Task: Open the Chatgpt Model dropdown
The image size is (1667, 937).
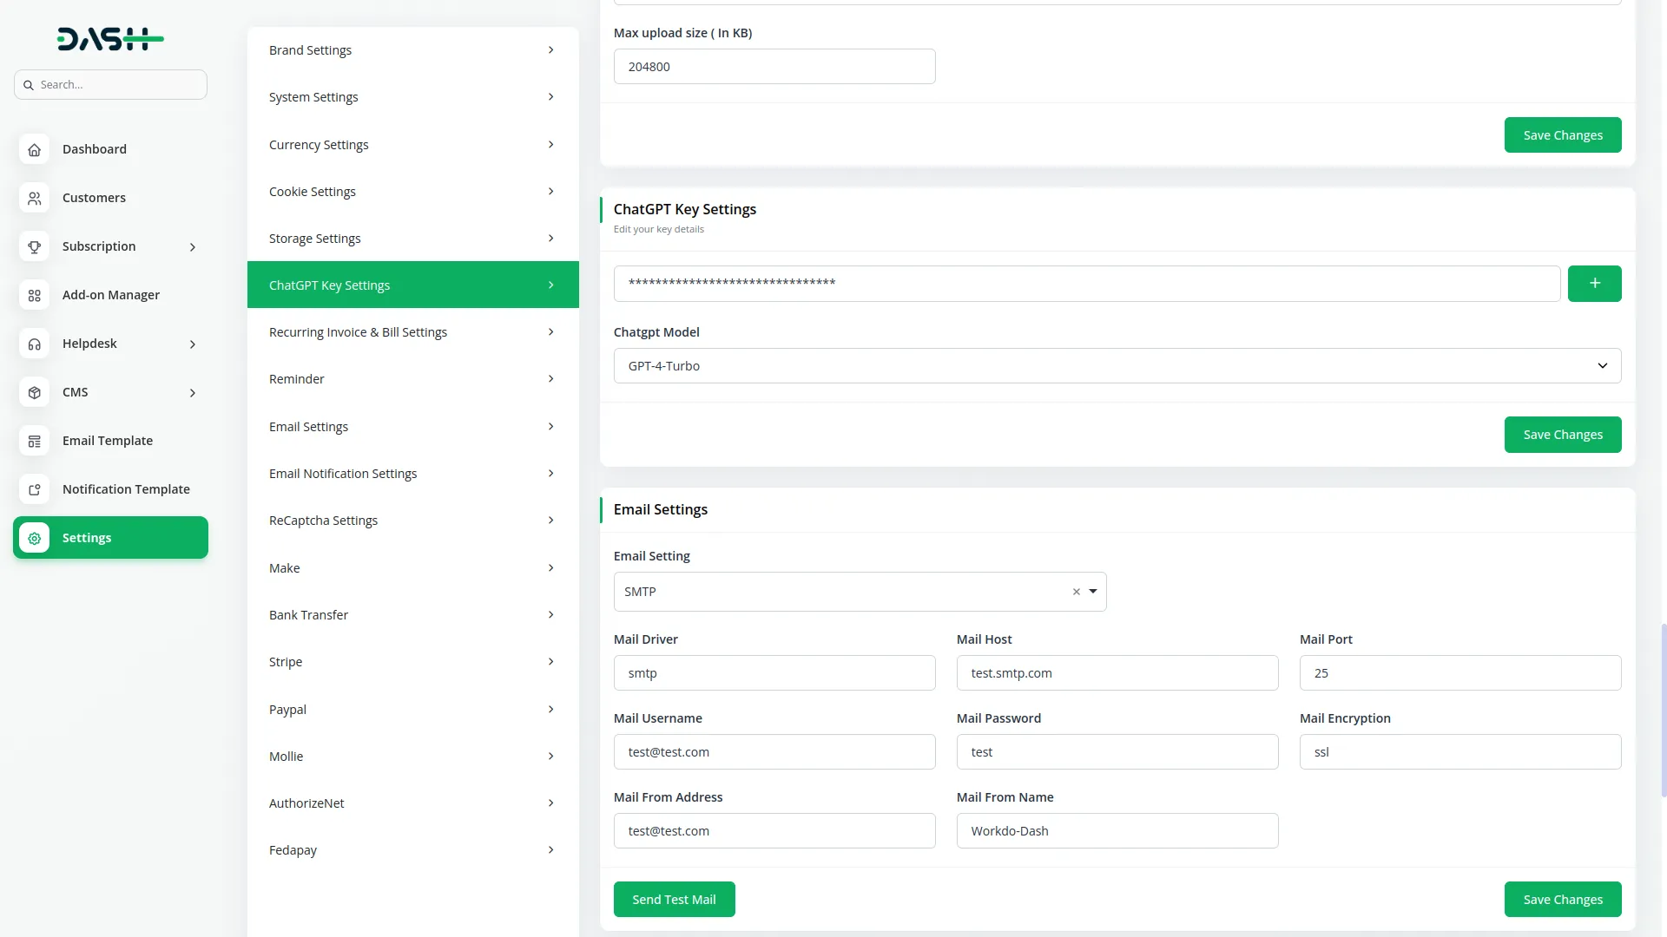Action: [1602, 365]
